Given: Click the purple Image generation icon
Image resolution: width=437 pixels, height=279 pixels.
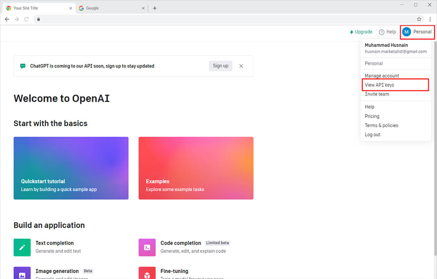Looking at the screenshot, I should (x=22, y=273).
